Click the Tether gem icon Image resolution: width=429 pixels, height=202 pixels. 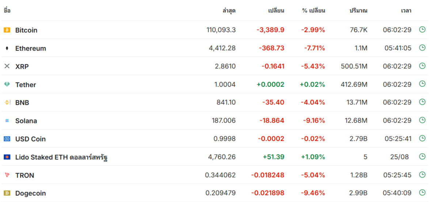(x=7, y=84)
